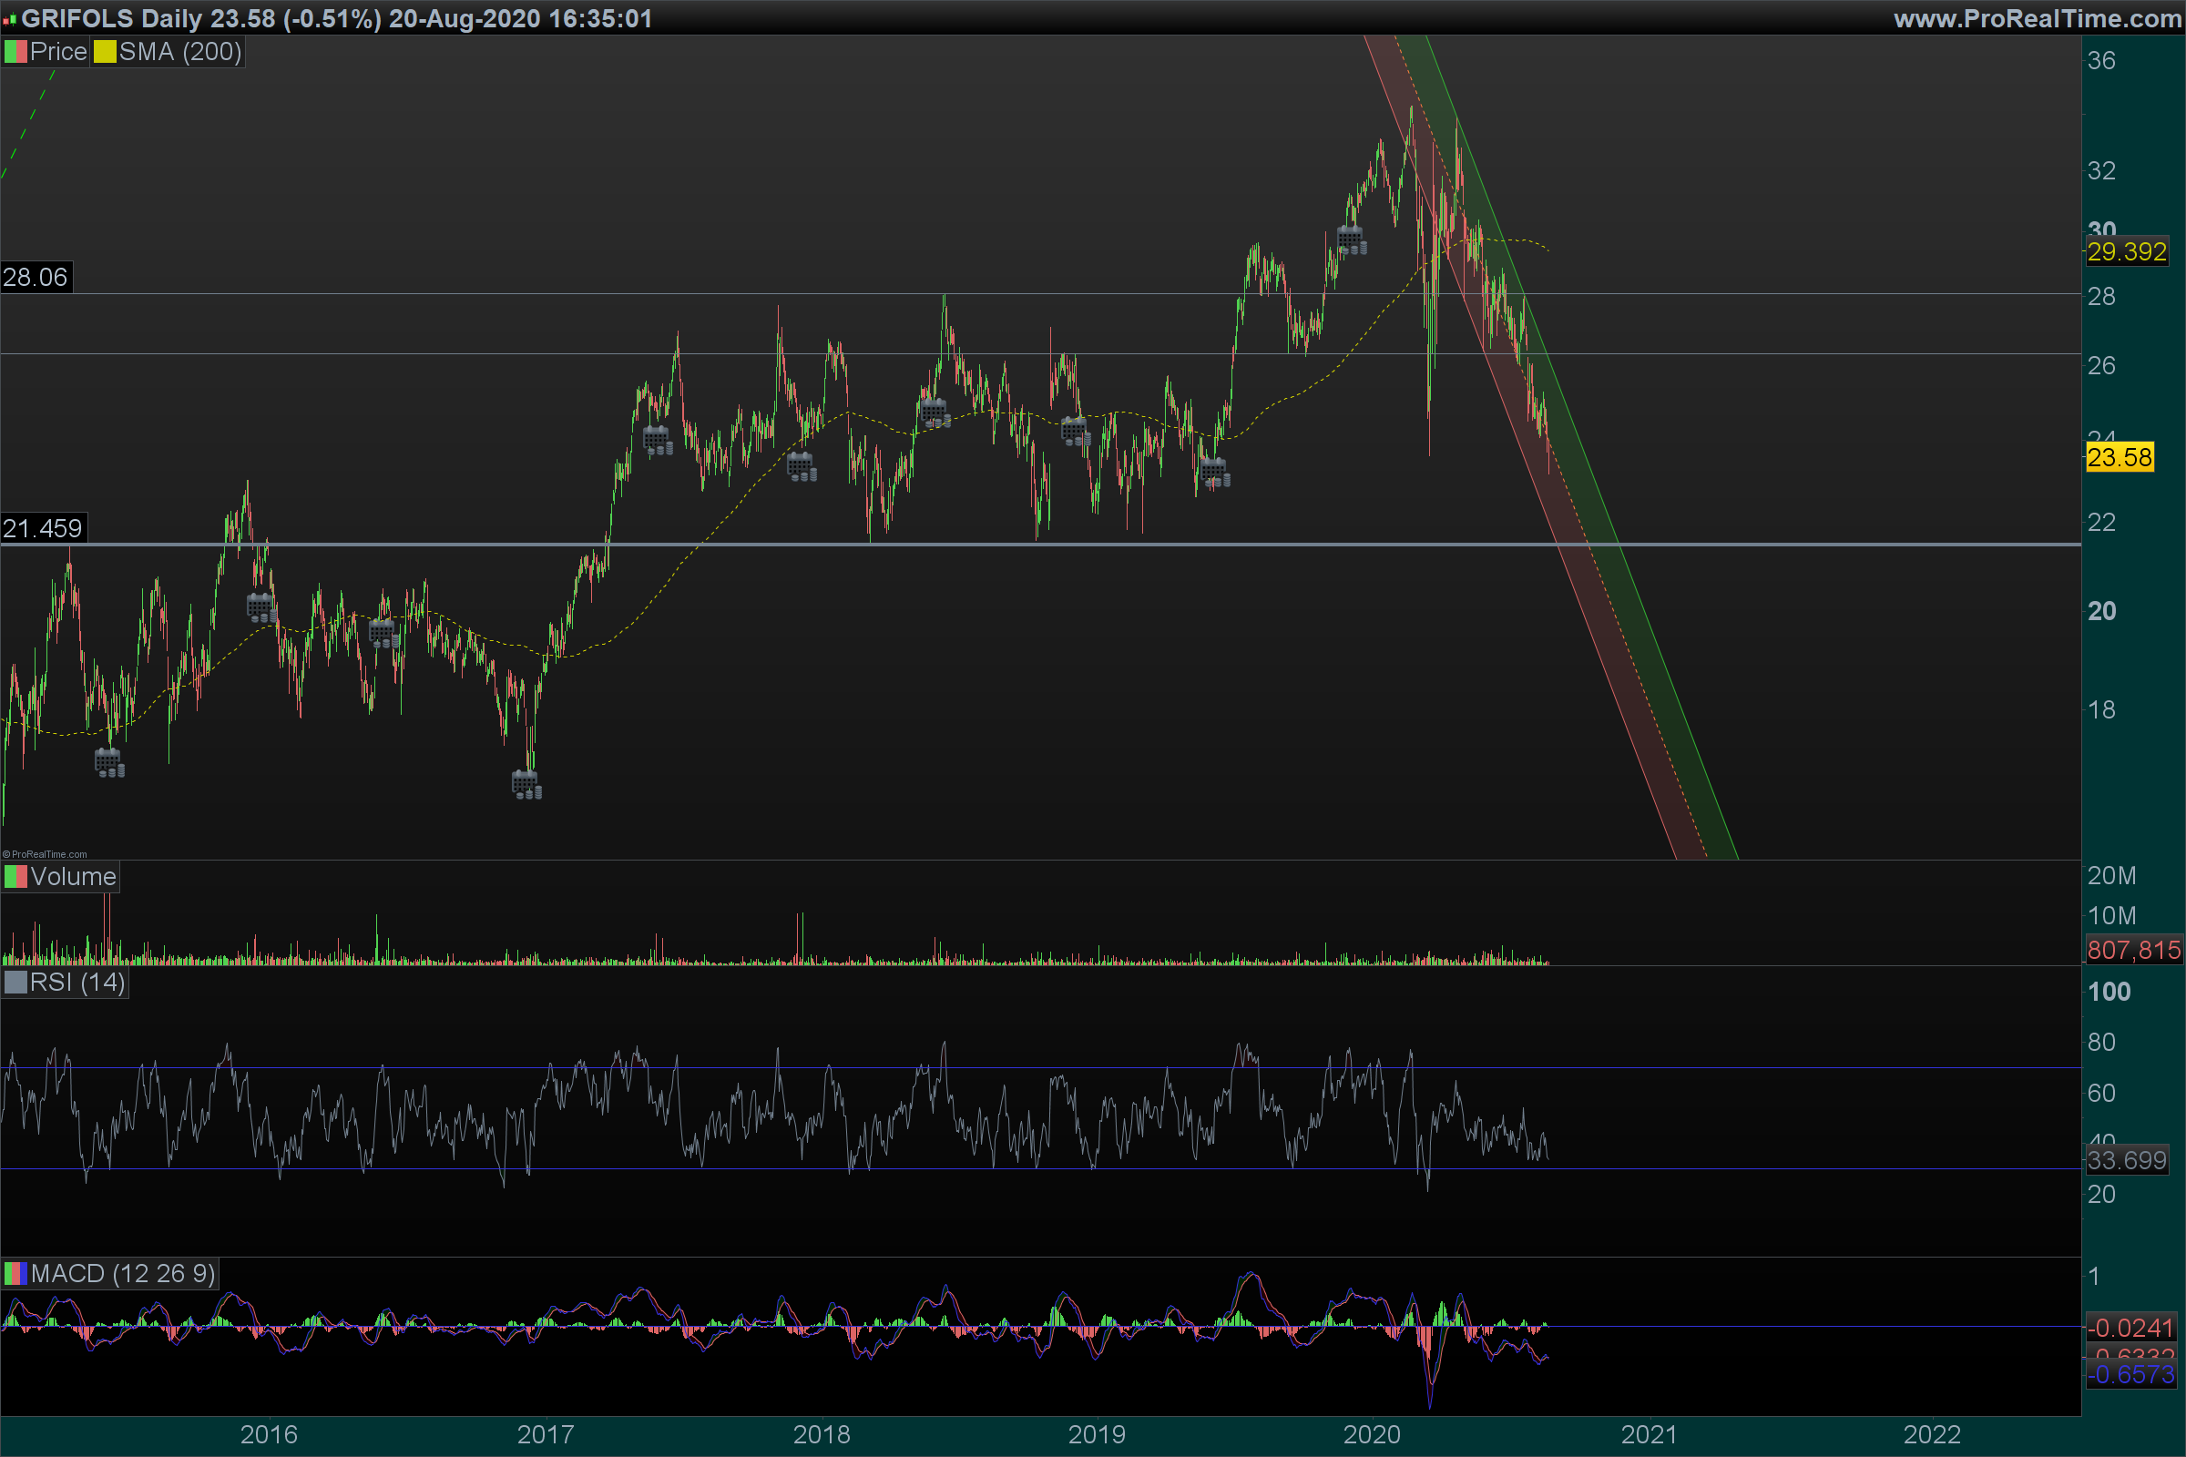
Task: Click the 29.392 SMA value tag
Action: [x=2127, y=252]
